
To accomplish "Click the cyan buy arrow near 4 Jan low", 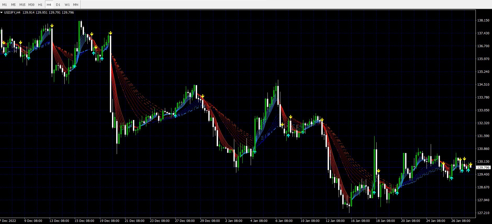I will click(255, 152).
